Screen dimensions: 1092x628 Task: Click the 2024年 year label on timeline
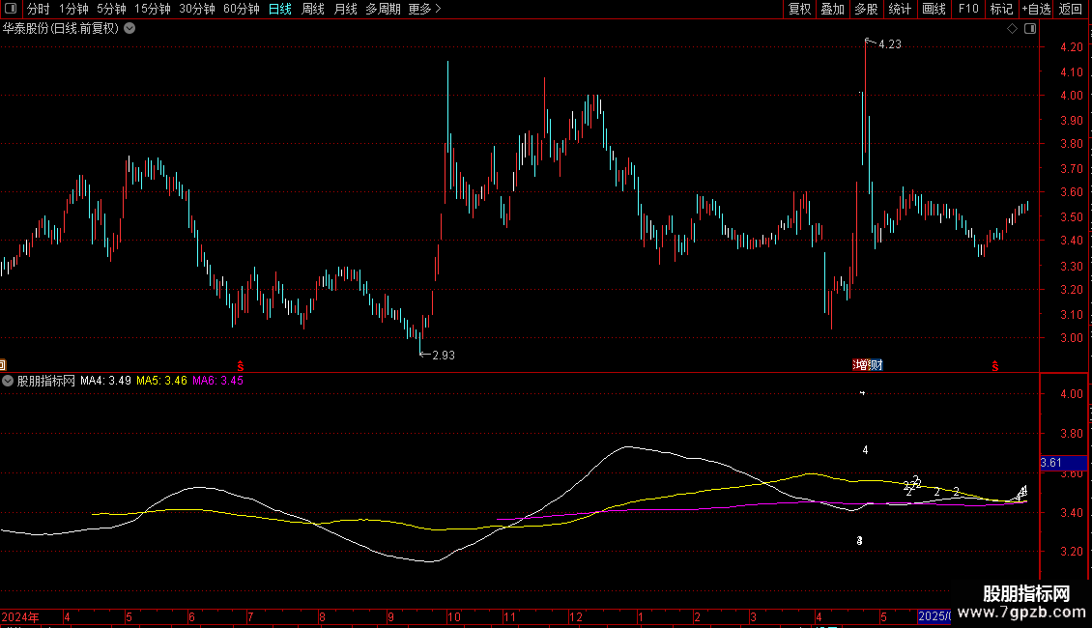(20, 616)
